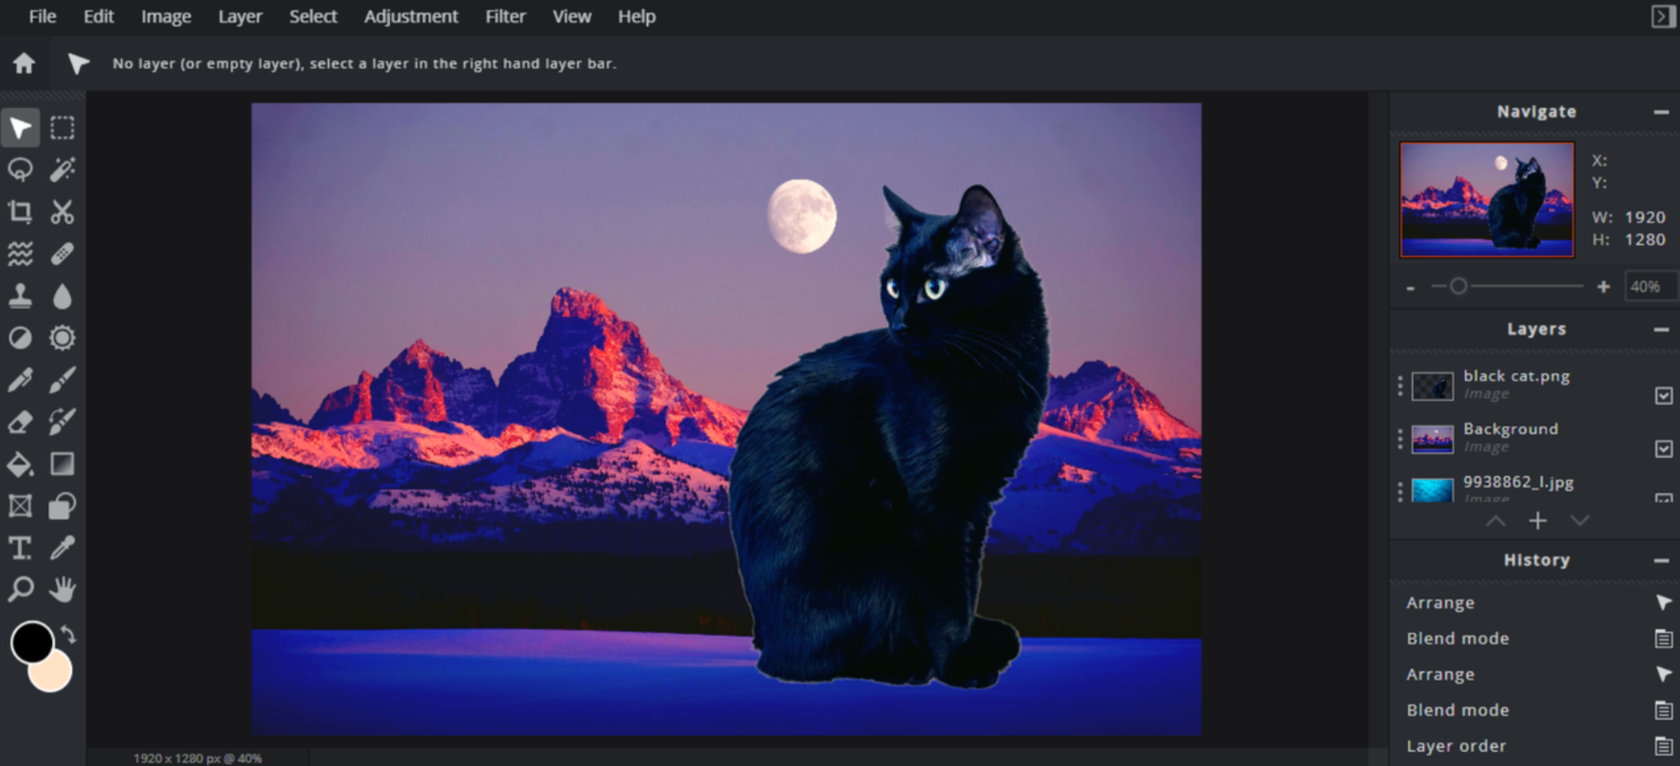1680x766 pixels.
Task: Add a new layer with the plus button
Action: pos(1538,521)
